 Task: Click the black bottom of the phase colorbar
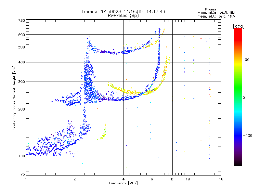(x=238, y=163)
